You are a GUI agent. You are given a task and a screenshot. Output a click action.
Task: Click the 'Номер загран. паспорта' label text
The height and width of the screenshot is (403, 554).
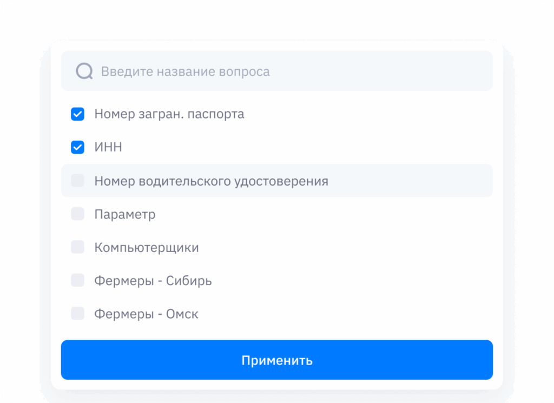(x=169, y=114)
